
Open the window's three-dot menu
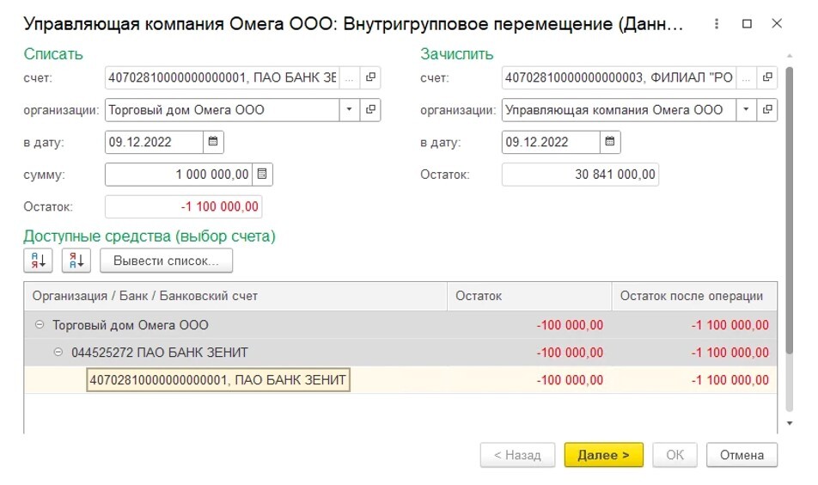coord(717,24)
